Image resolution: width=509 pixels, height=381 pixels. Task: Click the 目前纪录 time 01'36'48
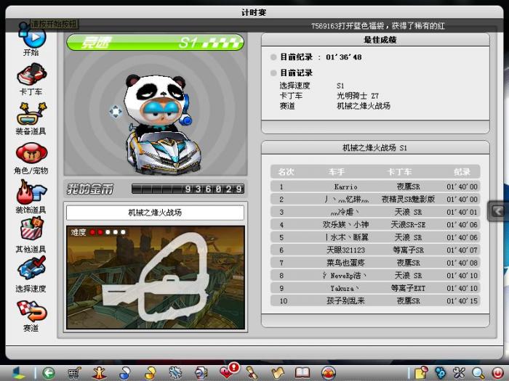(x=344, y=57)
